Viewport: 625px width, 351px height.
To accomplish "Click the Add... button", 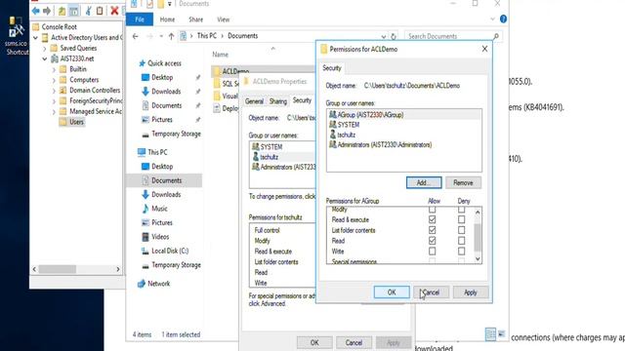I will pos(424,182).
